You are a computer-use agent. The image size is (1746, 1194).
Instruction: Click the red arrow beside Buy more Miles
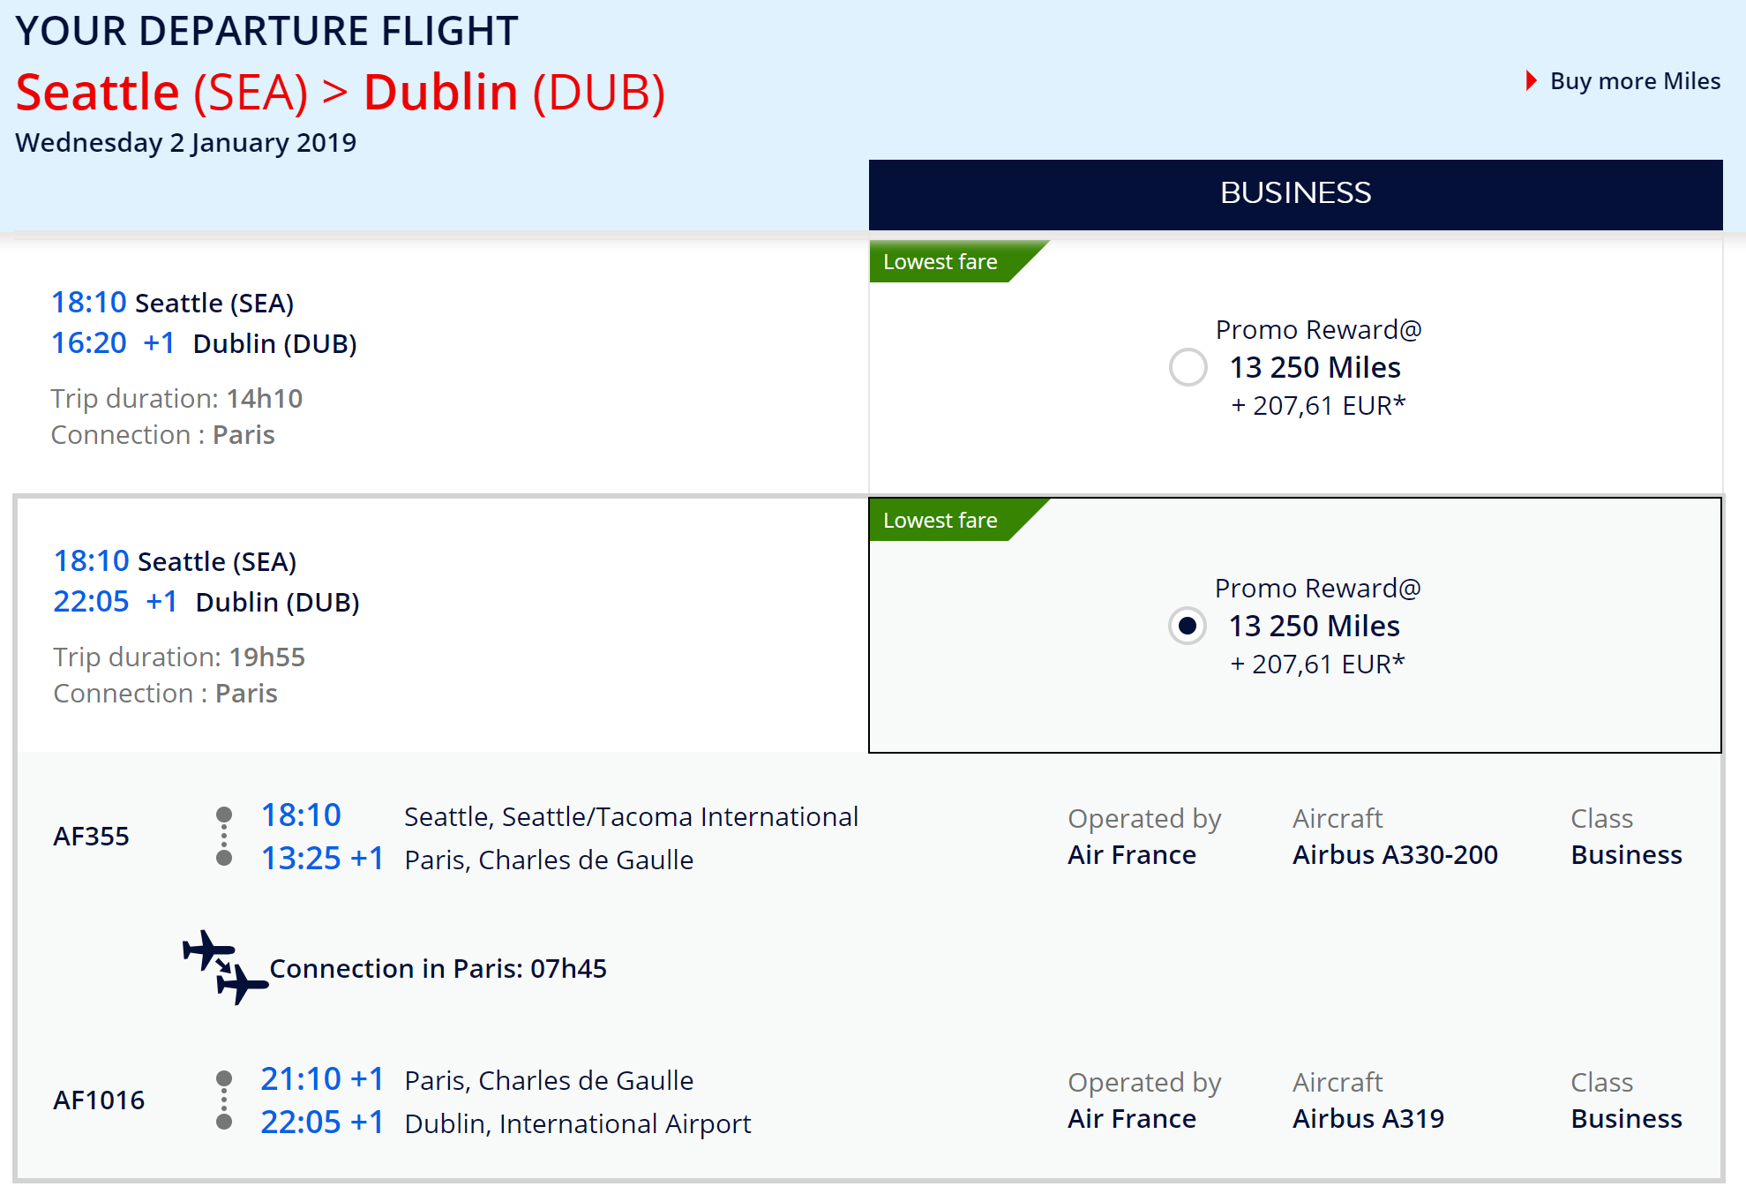[x=1531, y=81]
